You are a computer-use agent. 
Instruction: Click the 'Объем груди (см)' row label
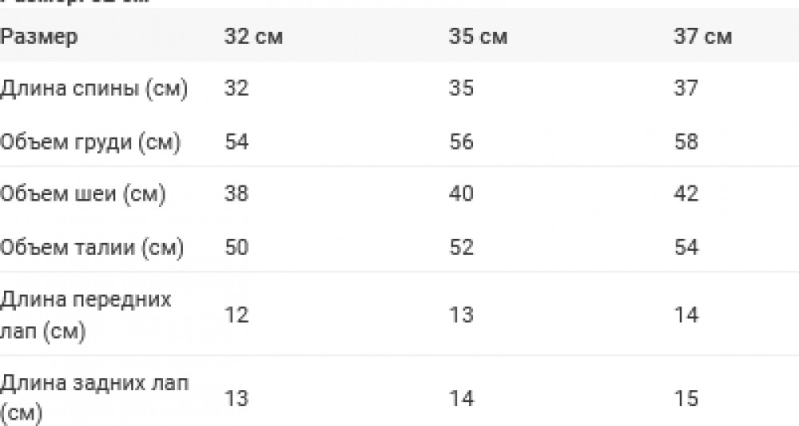point(90,141)
